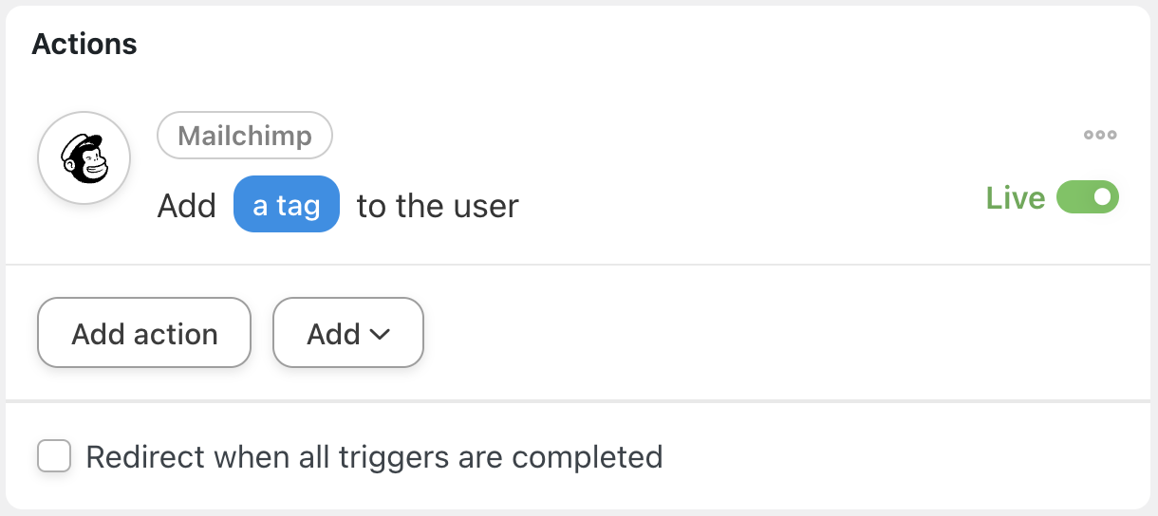This screenshot has width=1158, height=516.
Task: Click the chevron arrow on Add dropdown
Action: point(380,334)
